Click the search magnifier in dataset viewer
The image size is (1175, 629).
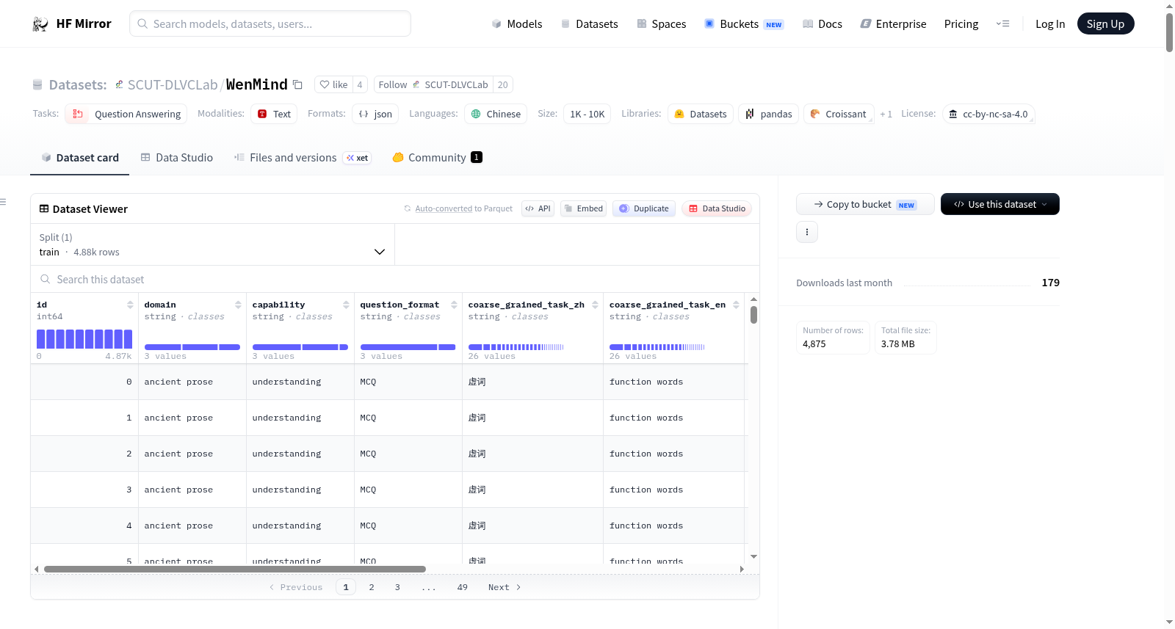click(x=46, y=279)
